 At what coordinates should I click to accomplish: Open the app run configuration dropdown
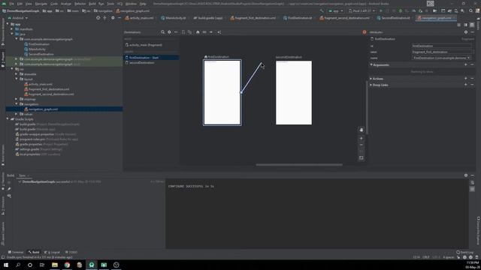pyautogui.click(x=336, y=10)
